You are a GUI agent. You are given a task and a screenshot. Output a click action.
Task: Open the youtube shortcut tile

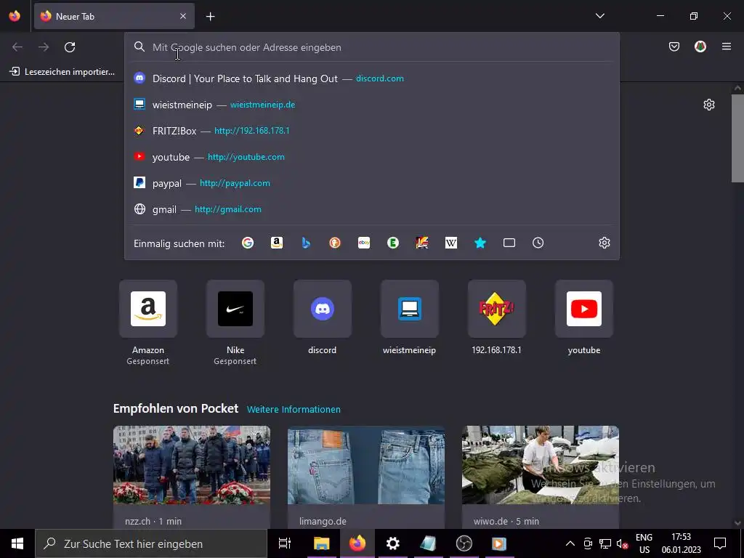pyautogui.click(x=584, y=309)
